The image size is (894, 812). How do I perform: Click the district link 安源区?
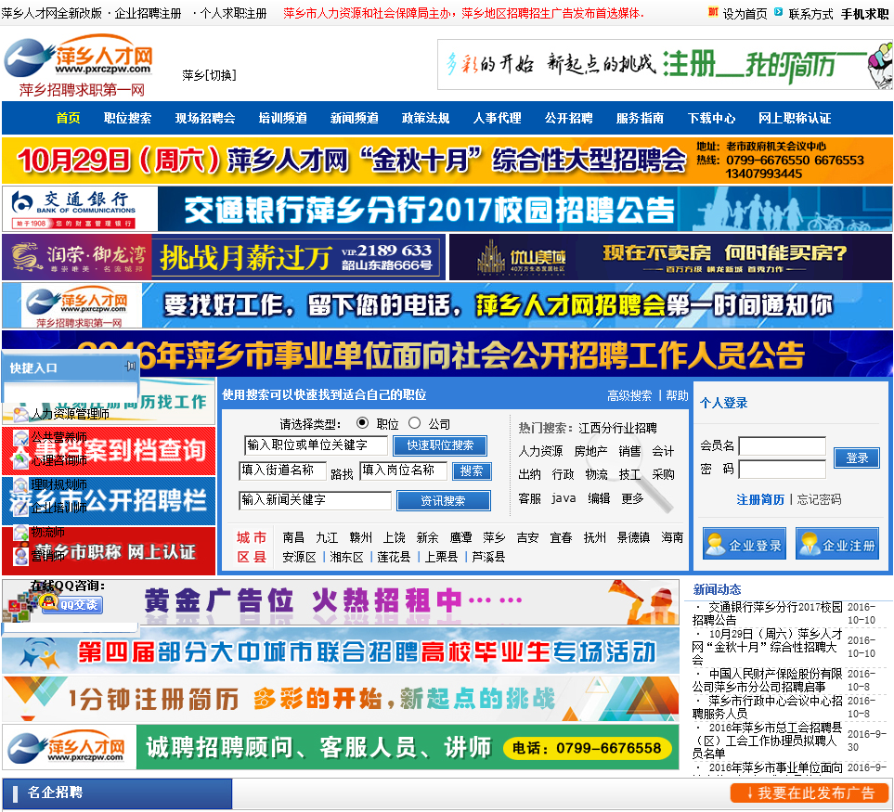(x=299, y=557)
